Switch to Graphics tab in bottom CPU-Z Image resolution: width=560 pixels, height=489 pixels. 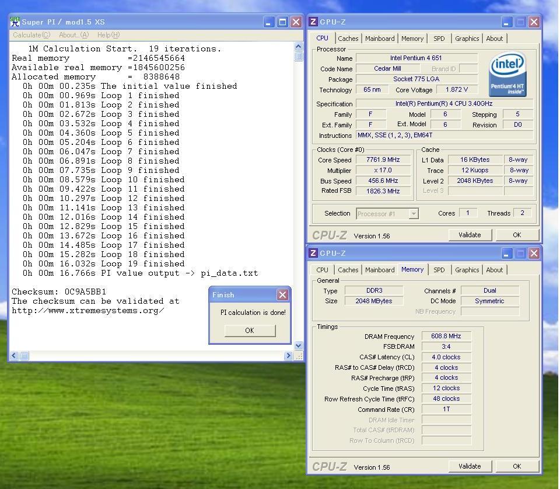[467, 270]
